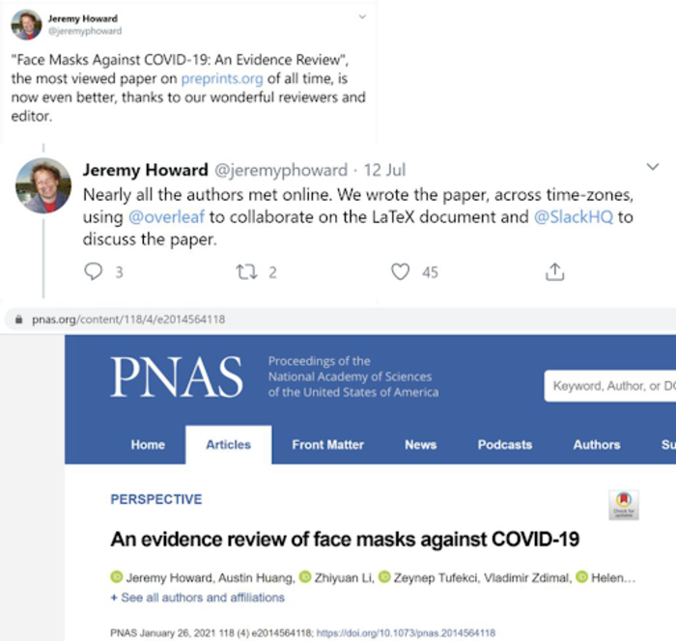Image resolution: width=676 pixels, height=641 pixels.
Task: Click the 12 Jul timestamp
Action: coord(384,170)
